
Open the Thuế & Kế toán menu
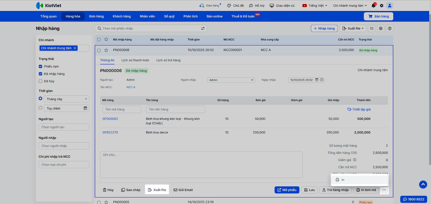(243, 16)
